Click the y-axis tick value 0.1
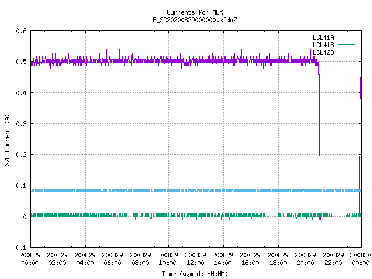 coord(21,185)
